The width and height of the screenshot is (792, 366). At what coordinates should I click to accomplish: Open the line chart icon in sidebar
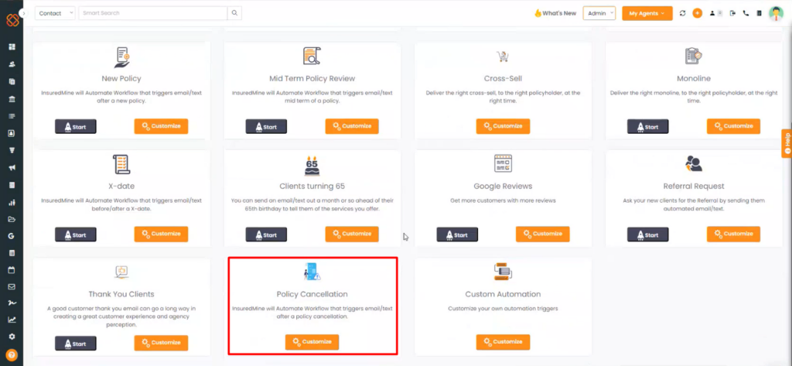[x=12, y=320]
